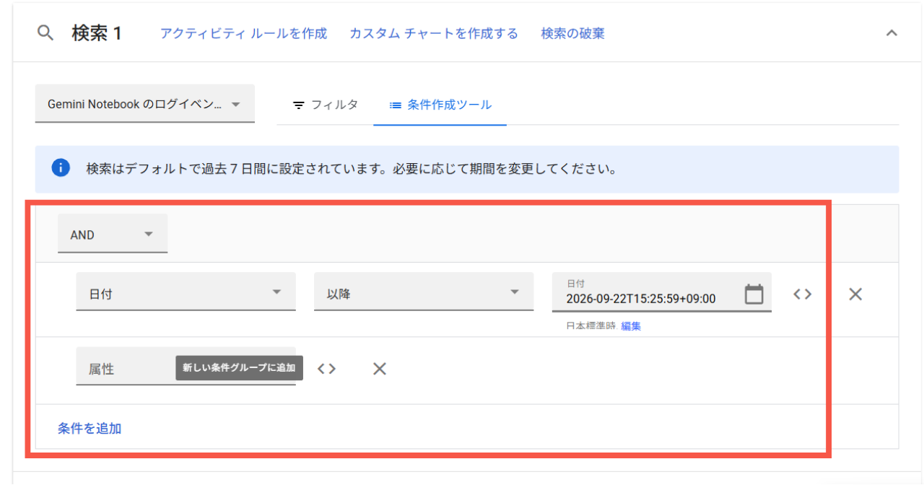
Task: Open the AND operator dropdown
Action: (x=113, y=234)
